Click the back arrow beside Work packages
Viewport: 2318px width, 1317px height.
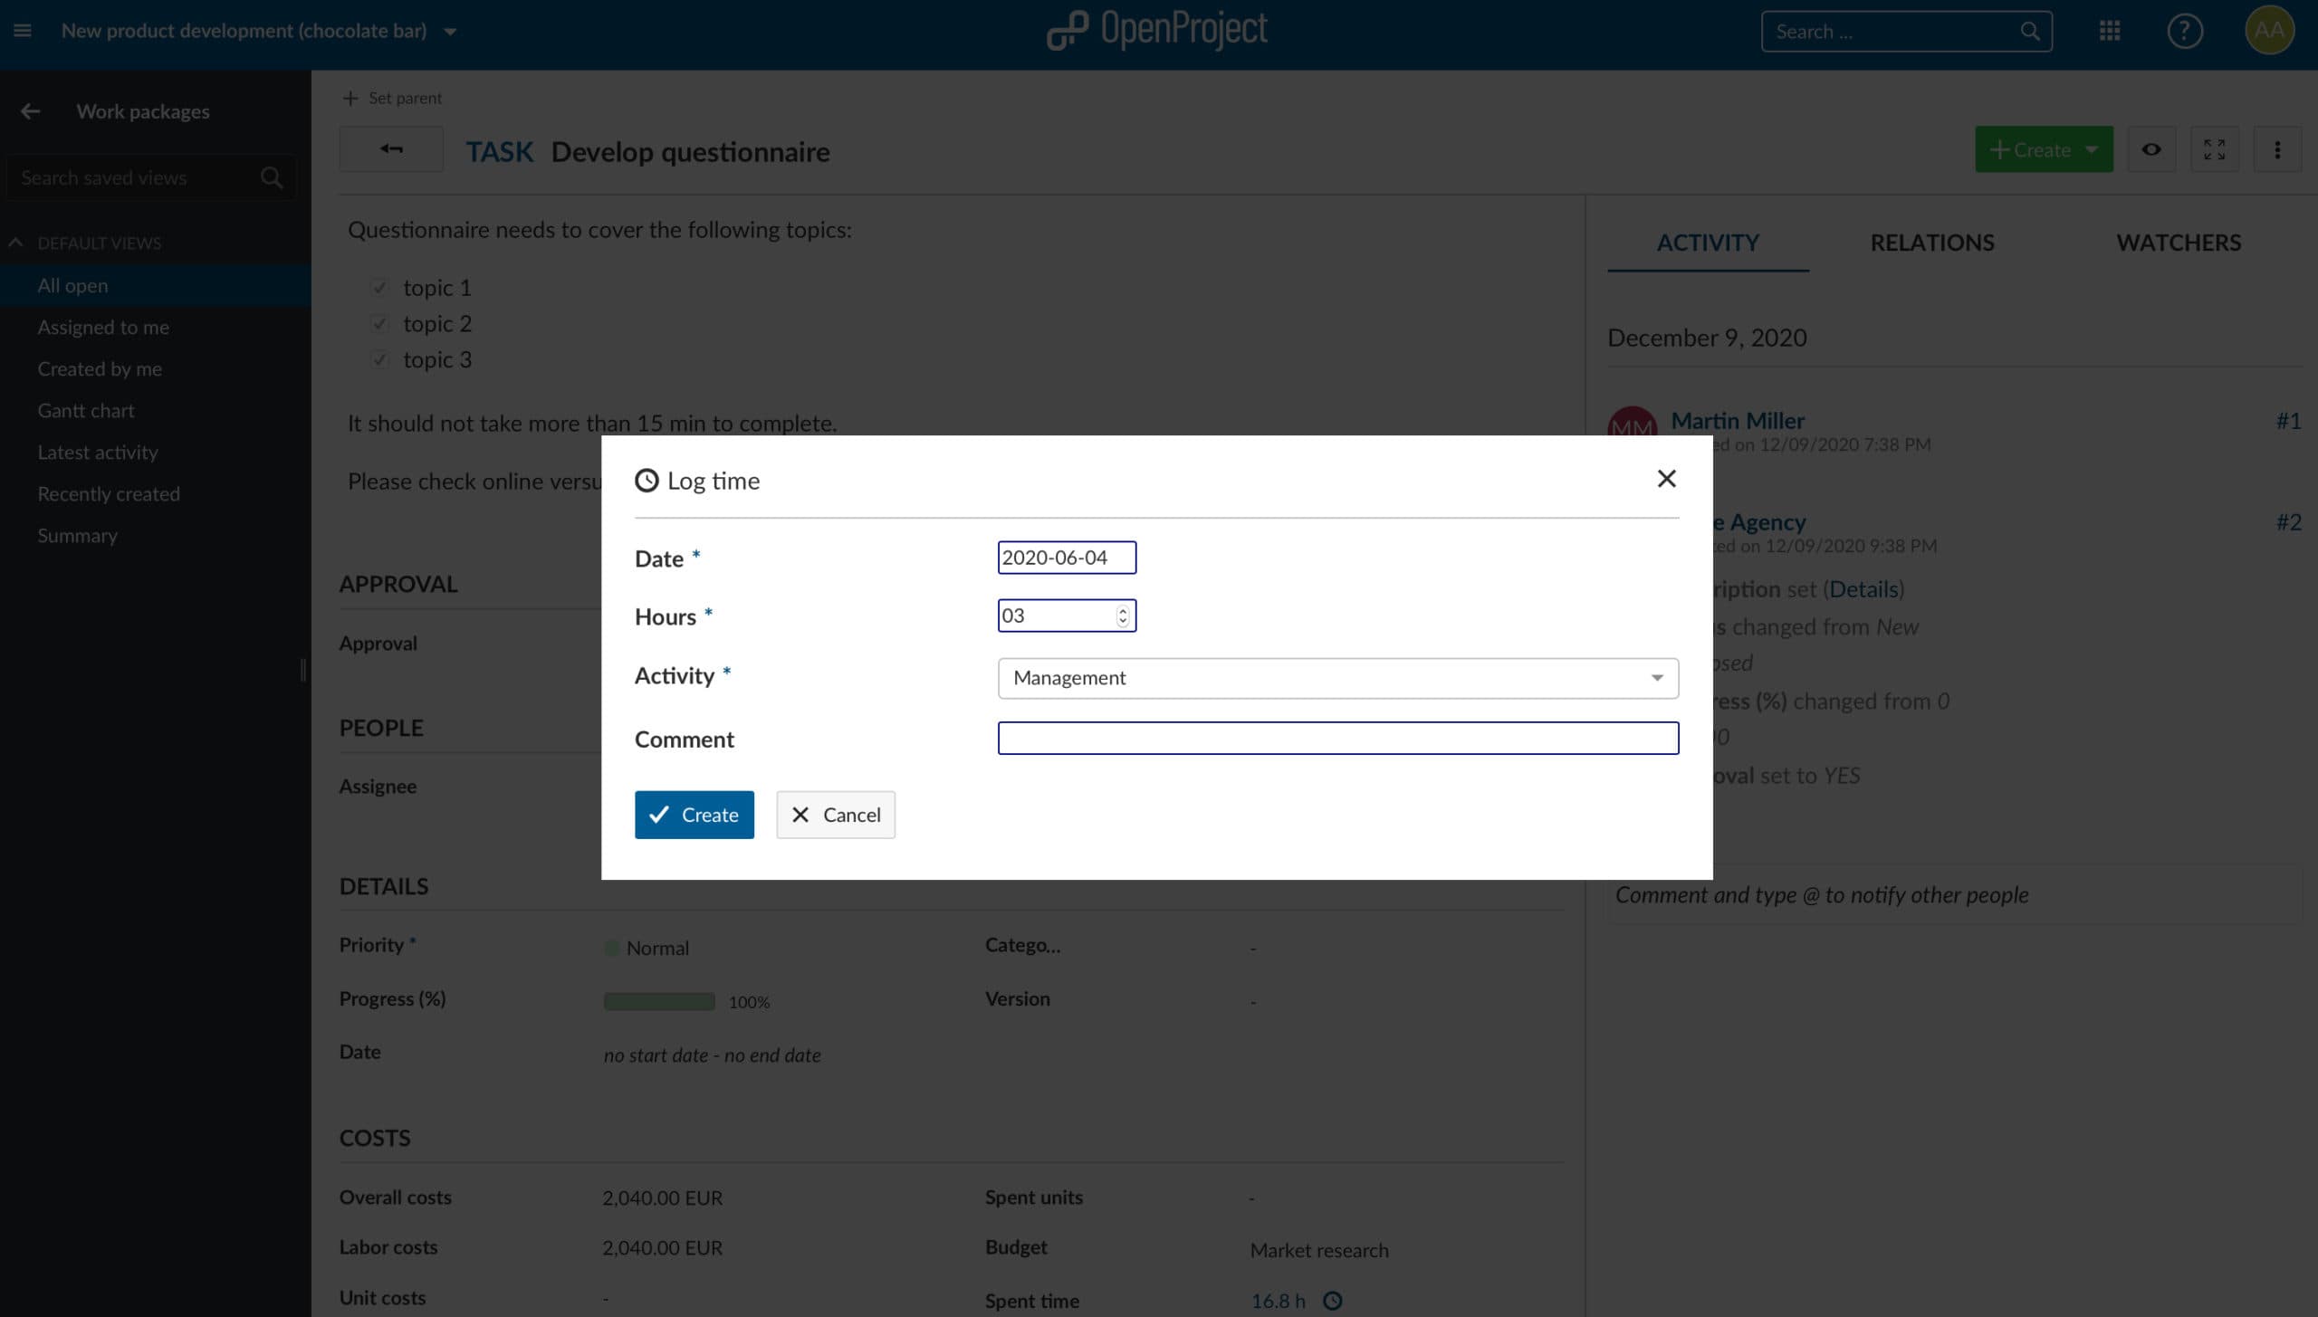30,111
